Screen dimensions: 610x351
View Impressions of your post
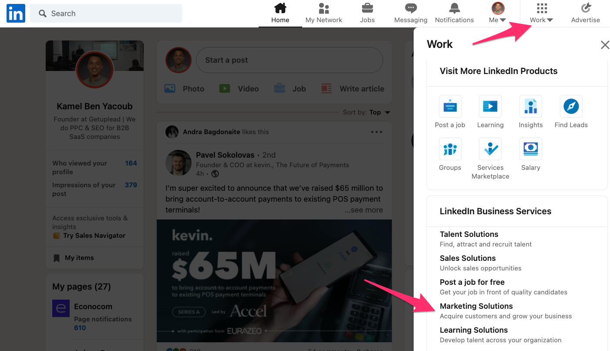coord(94,189)
